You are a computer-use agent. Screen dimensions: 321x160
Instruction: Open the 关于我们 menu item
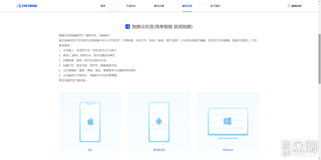pos(215,6)
